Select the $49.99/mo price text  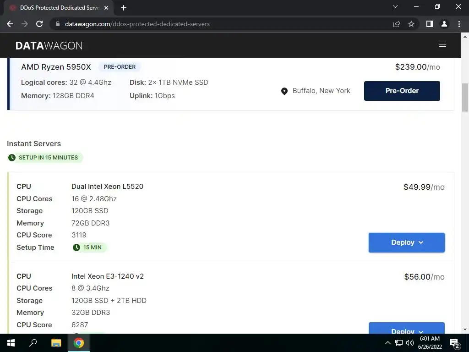pos(424,187)
